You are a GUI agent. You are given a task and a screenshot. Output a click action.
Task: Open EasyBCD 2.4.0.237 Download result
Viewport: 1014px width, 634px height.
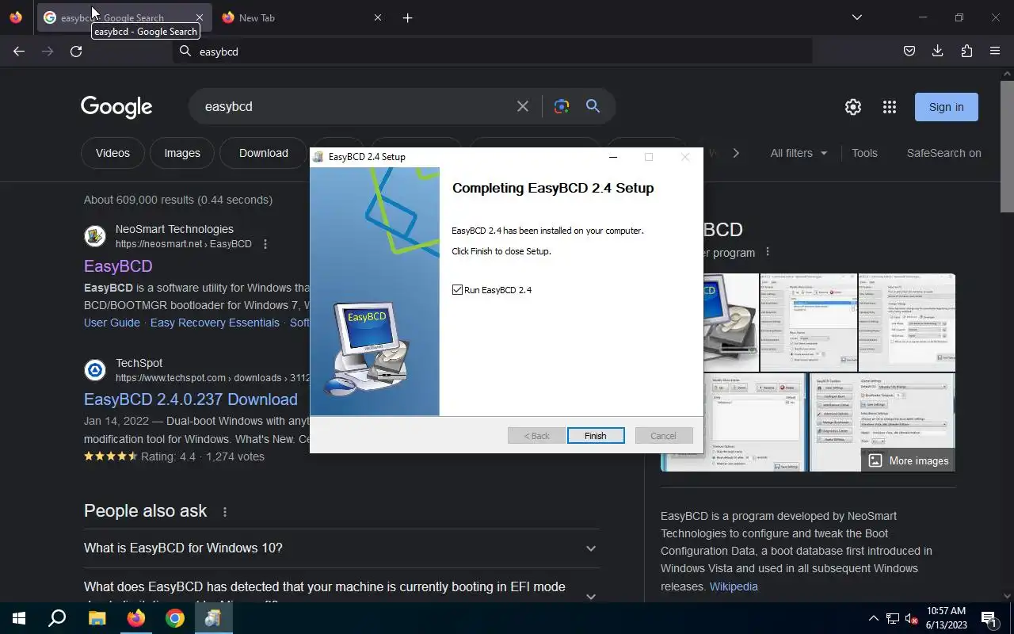191,399
